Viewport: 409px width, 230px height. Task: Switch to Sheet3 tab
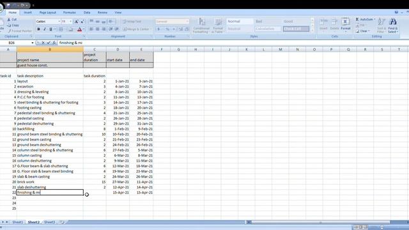pyautogui.click(x=50, y=222)
